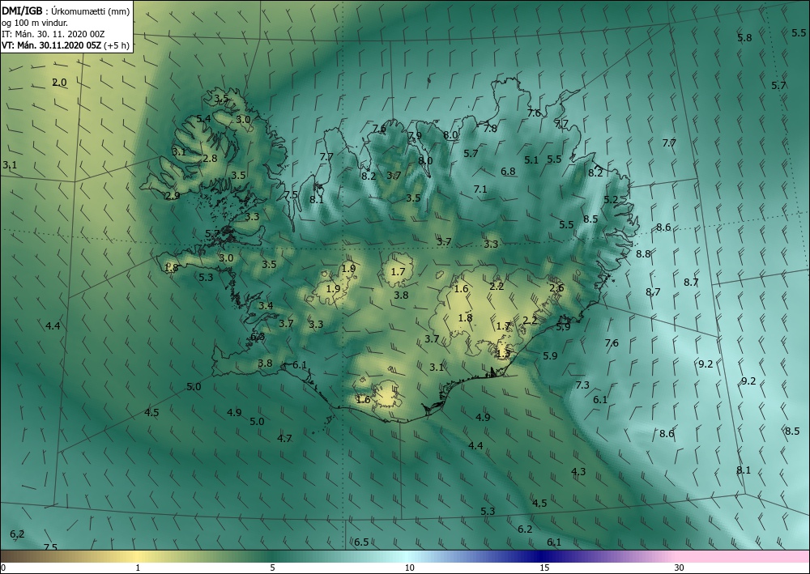
Task: Click the dark navy section of the color scale
Action: [x=543, y=556]
